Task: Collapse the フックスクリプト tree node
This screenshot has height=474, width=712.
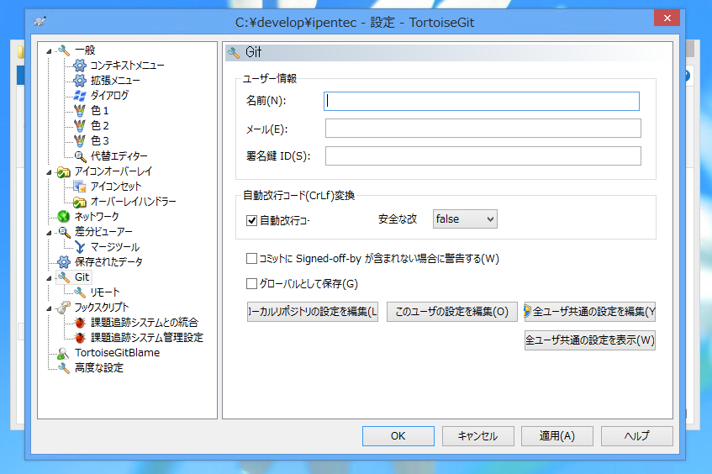Action: click(x=49, y=308)
